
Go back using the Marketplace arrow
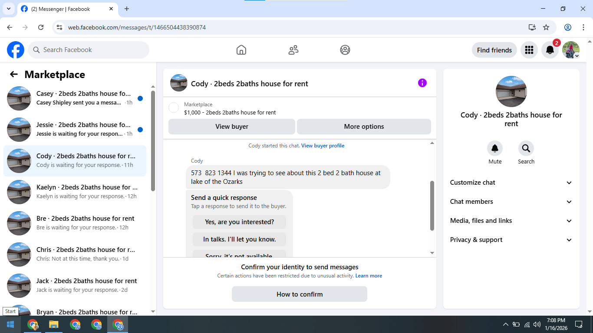coord(14,75)
